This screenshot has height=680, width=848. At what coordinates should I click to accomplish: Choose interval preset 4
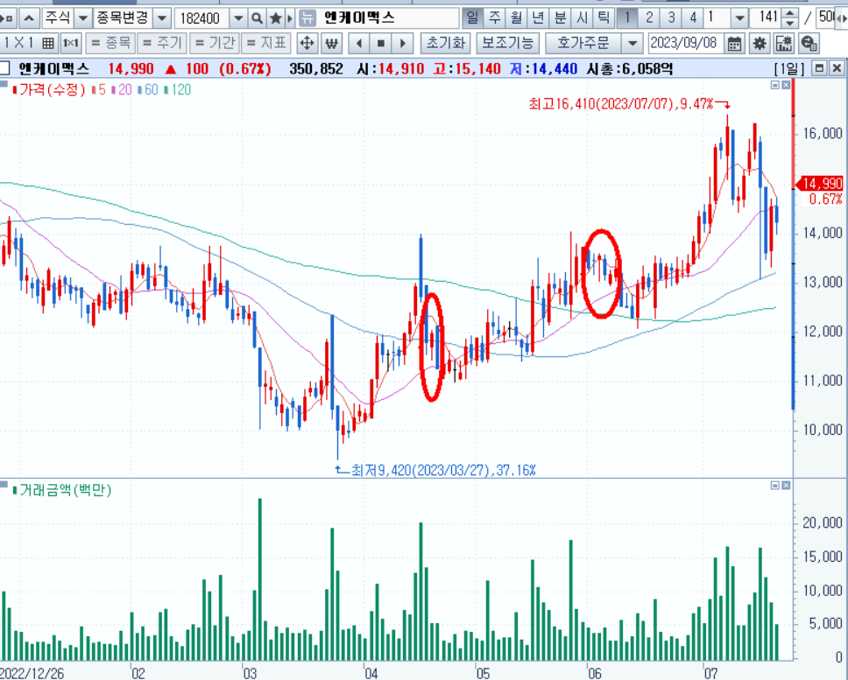tap(693, 18)
